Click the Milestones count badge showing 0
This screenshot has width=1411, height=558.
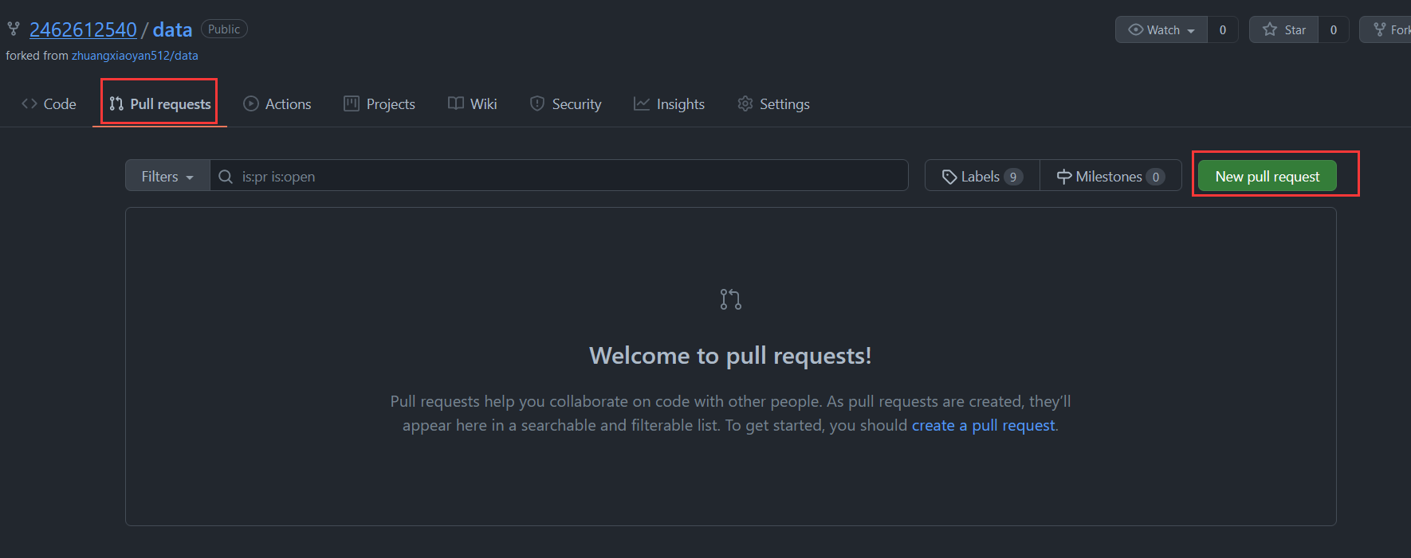point(1156,177)
